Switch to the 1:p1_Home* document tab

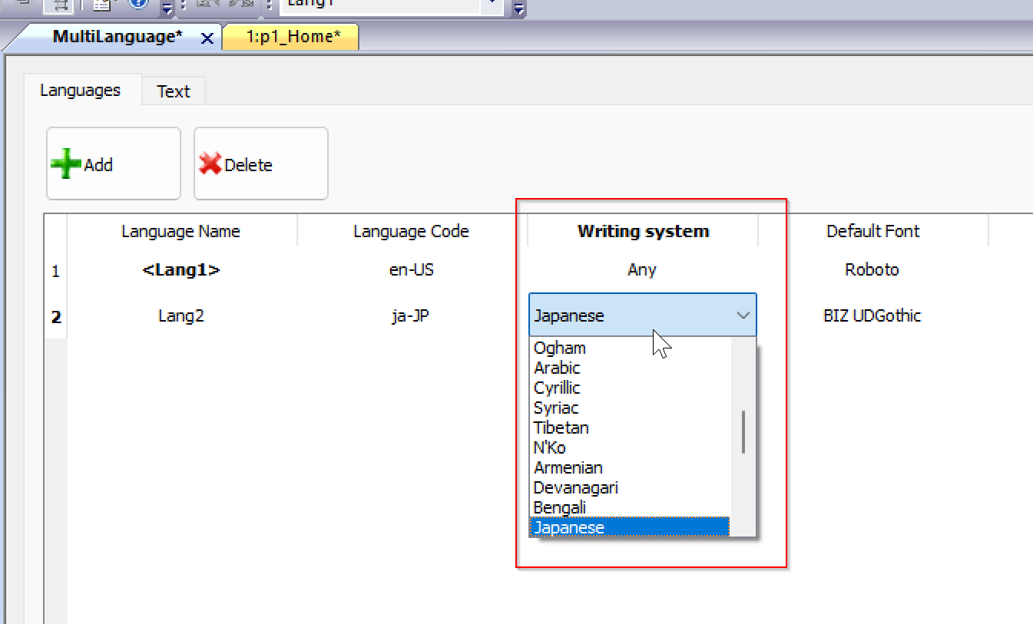[x=292, y=37]
